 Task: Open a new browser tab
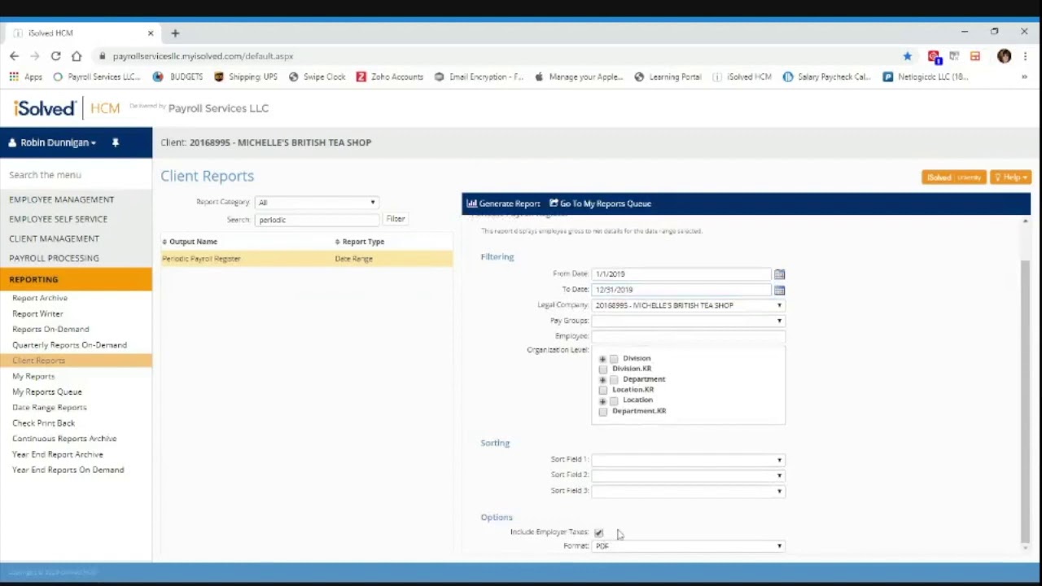tap(176, 33)
